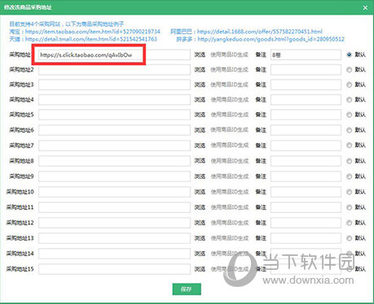Set 采购地址7 as 默认 via radio
Screen dimensions: 374x304
click(349, 145)
